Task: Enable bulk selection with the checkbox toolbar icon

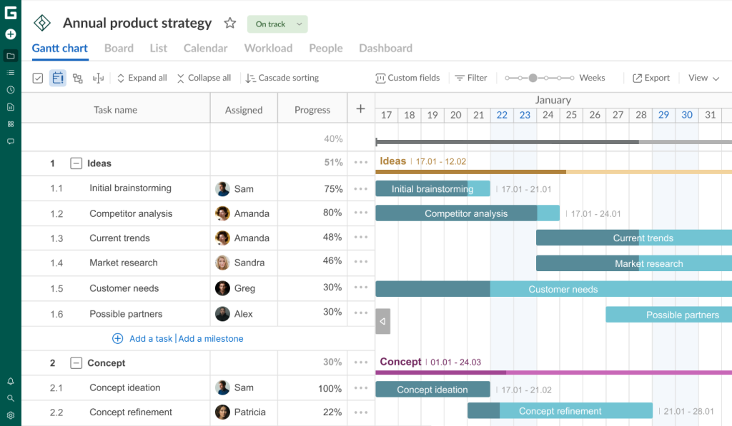Action: 37,78
